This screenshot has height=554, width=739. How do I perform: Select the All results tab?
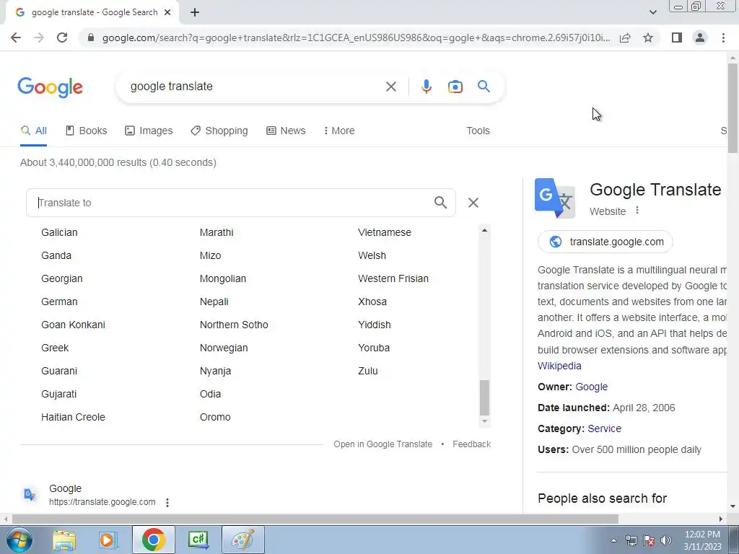(33, 131)
